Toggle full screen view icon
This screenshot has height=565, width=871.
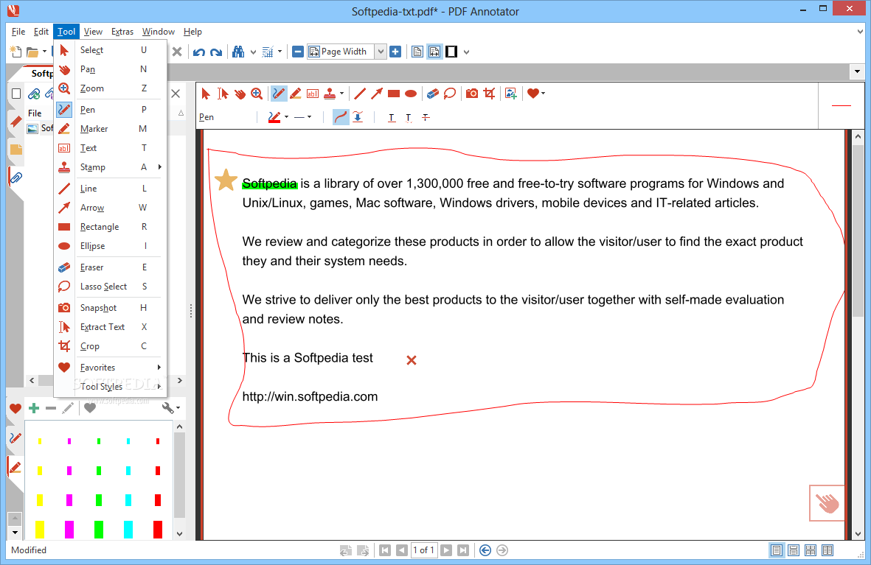(451, 52)
